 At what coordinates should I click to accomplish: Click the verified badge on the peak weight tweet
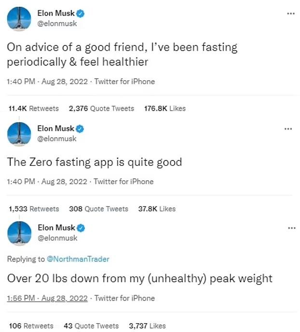point(81,228)
